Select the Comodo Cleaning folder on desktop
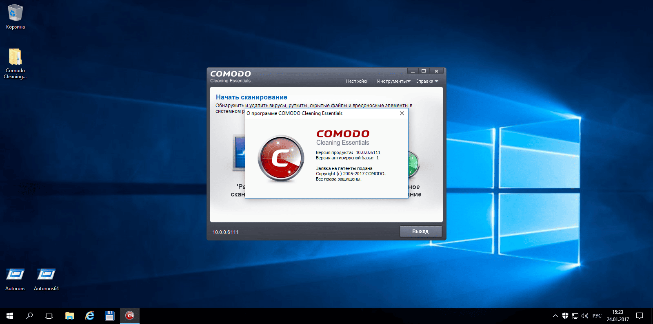The width and height of the screenshot is (653, 324). point(16,63)
